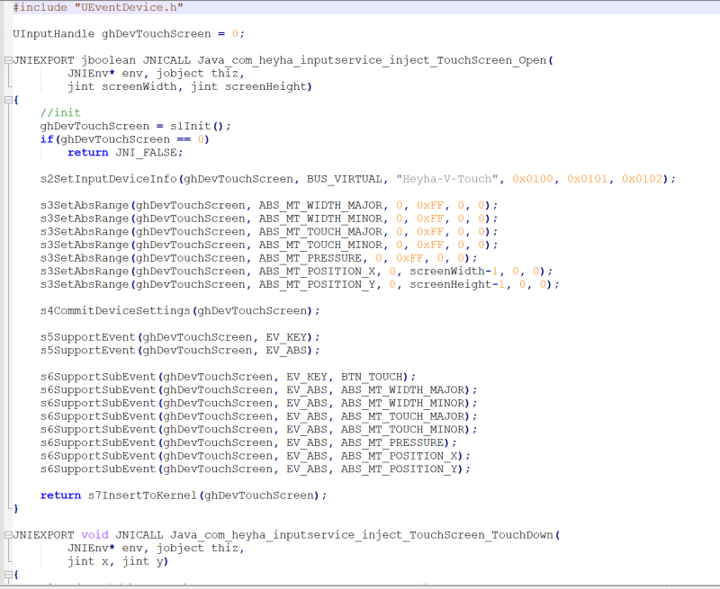This screenshot has width=720, height=589.
Task: Click the jboolean return type
Action: pos(108,60)
